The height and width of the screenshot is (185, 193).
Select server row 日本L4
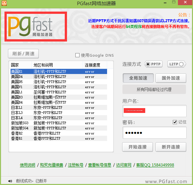point(59,118)
